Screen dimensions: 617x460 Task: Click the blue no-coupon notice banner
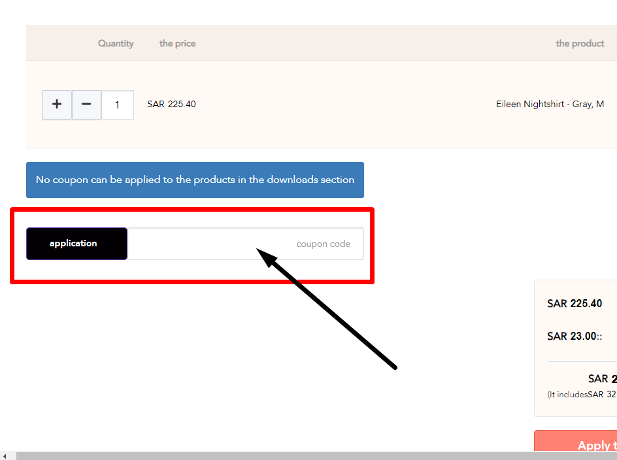195,180
